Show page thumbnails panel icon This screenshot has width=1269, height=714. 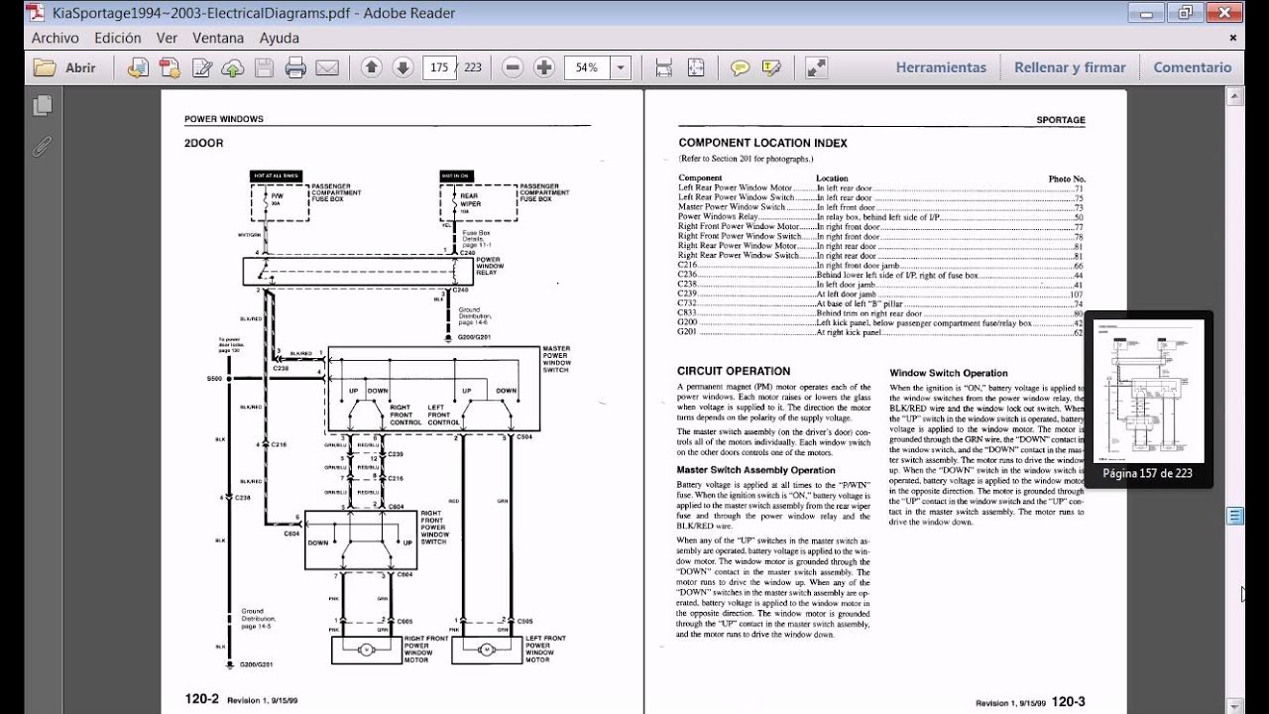42,106
